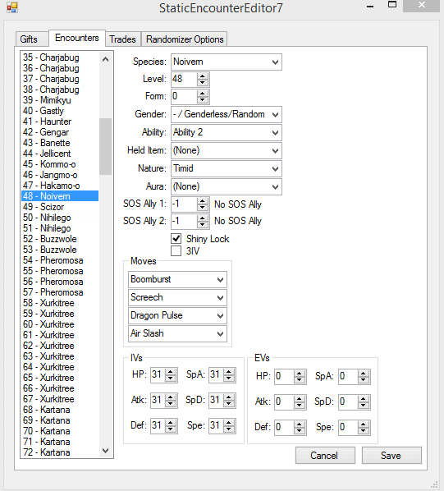Decrease the Form value with down arrow

203,100
